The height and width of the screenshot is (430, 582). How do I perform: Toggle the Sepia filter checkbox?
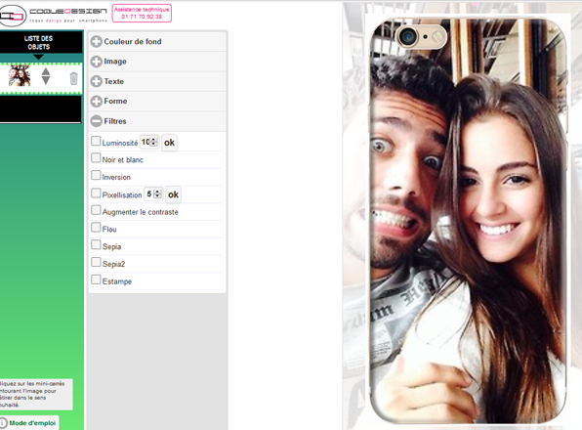pyautogui.click(x=96, y=244)
